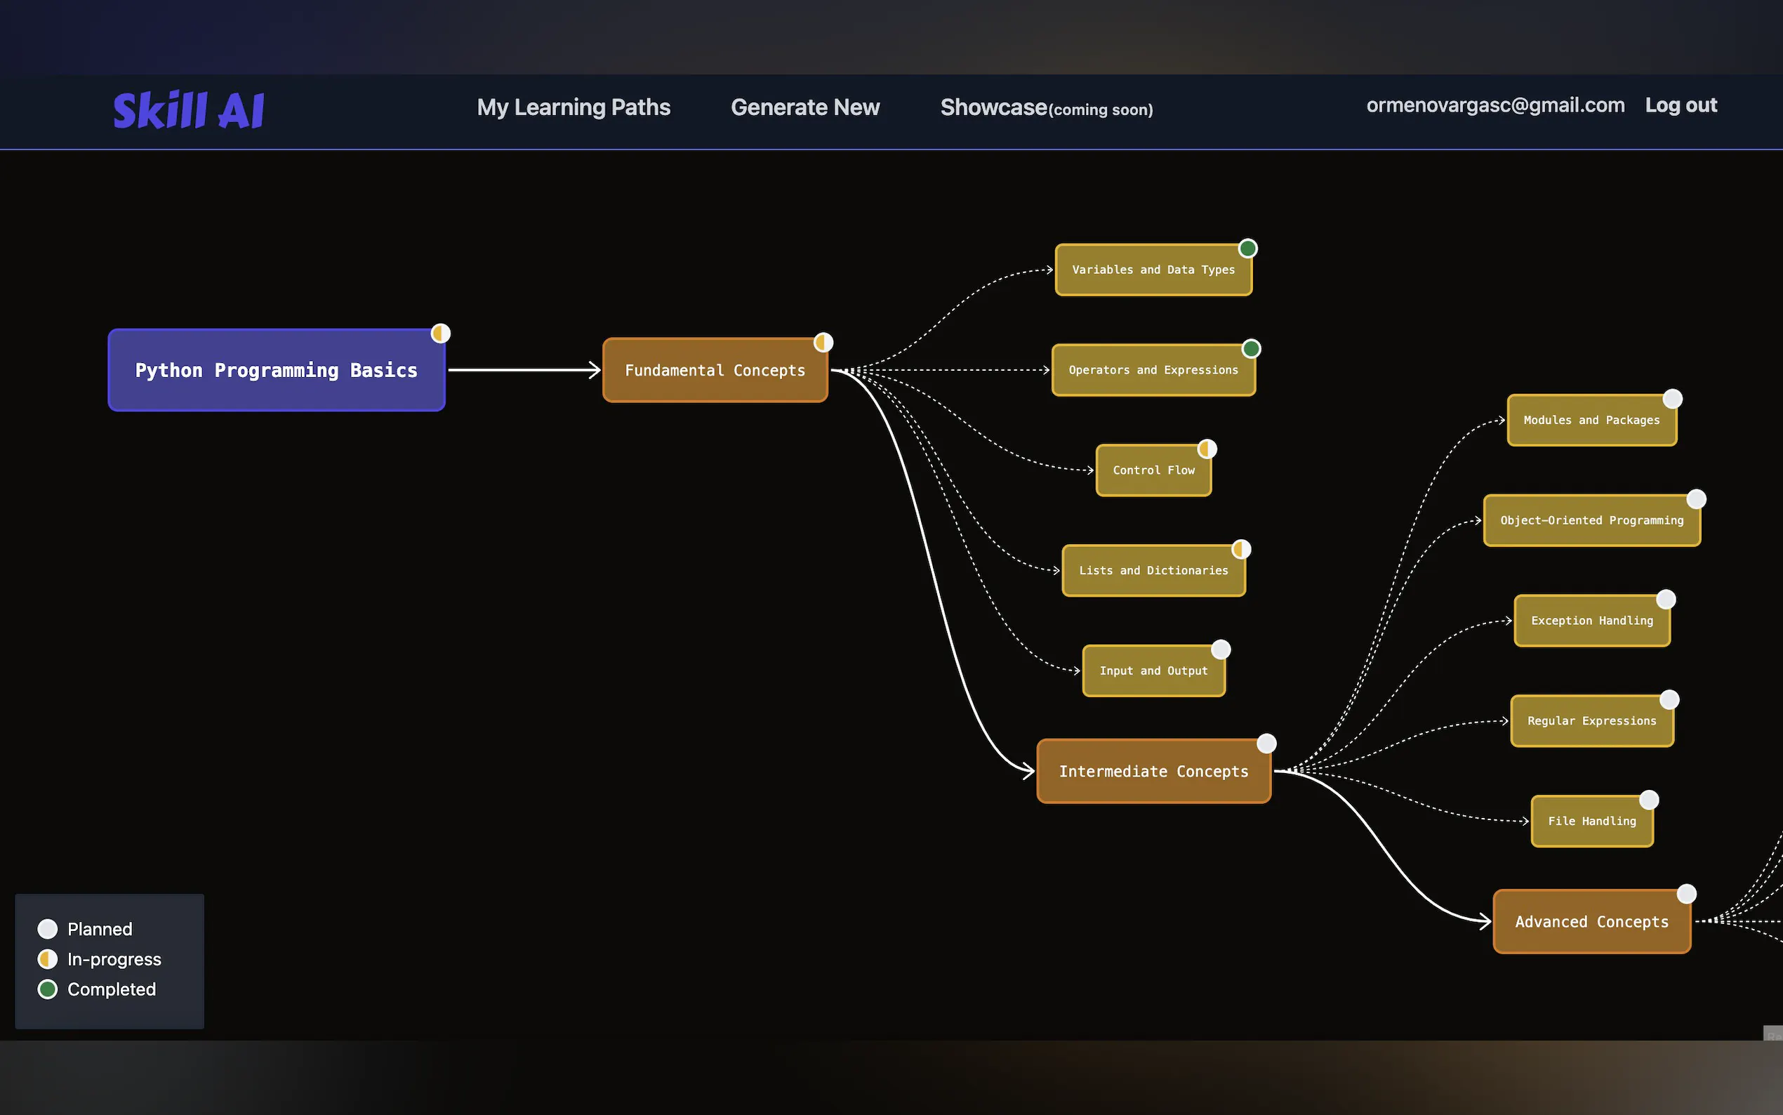This screenshot has height=1115, width=1783.
Task: Select the Fundamental Concepts node
Action: (x=715, y=370)
